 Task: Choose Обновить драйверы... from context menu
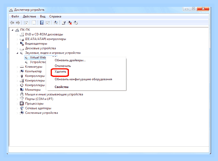tap(70, 60)
